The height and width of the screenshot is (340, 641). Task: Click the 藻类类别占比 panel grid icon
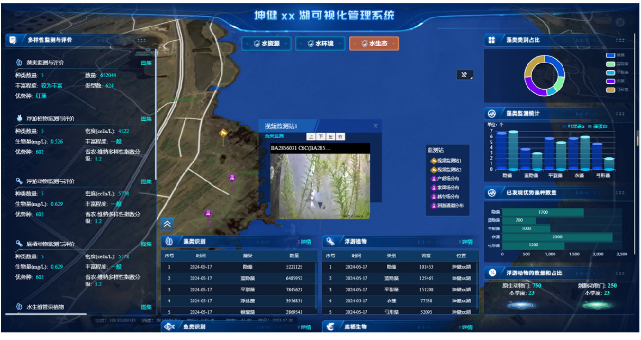[x=491, y=40]
